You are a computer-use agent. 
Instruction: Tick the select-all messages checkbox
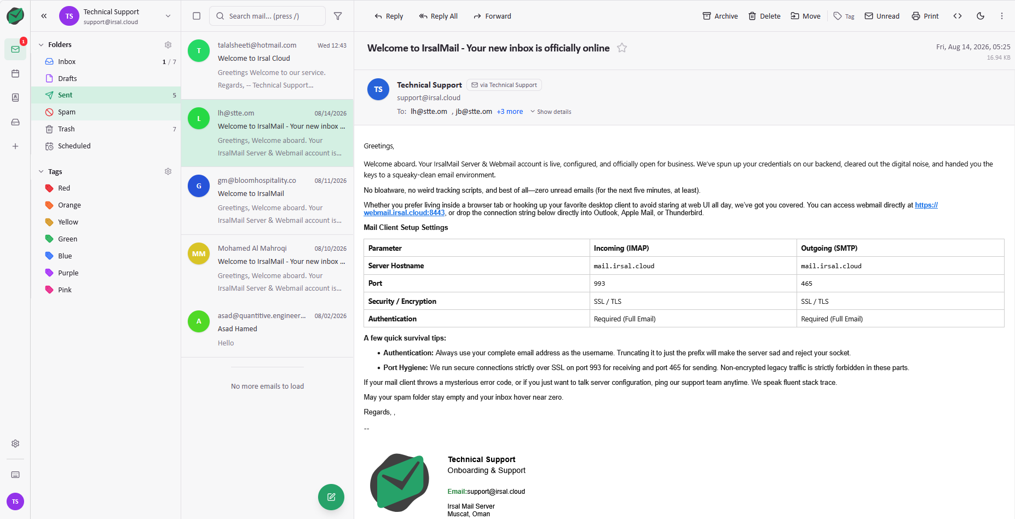pyautogui.click(x=197, y=16)
